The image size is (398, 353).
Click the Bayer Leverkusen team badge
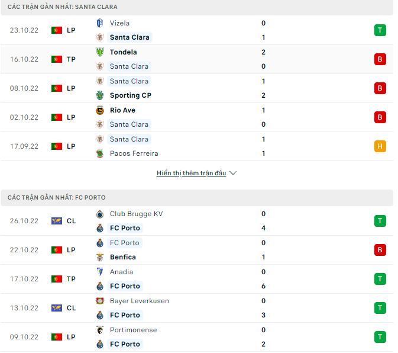(x=100, y=301)
